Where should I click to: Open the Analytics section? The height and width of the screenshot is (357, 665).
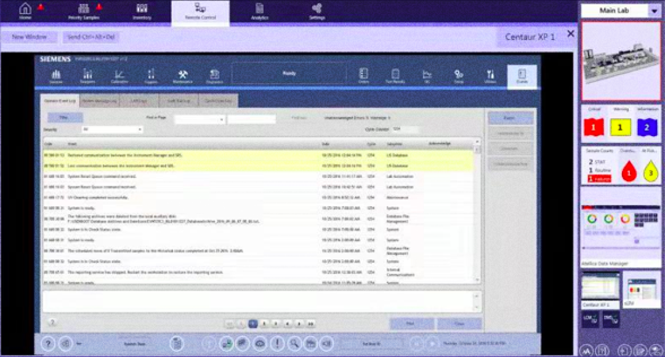259,10
